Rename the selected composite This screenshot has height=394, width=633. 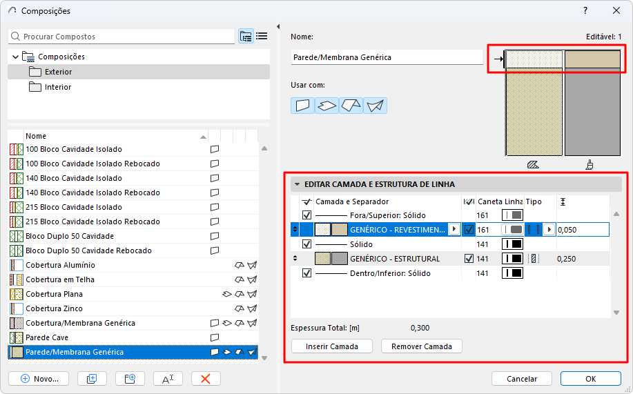pyautogui.click(x=168, y=379)
